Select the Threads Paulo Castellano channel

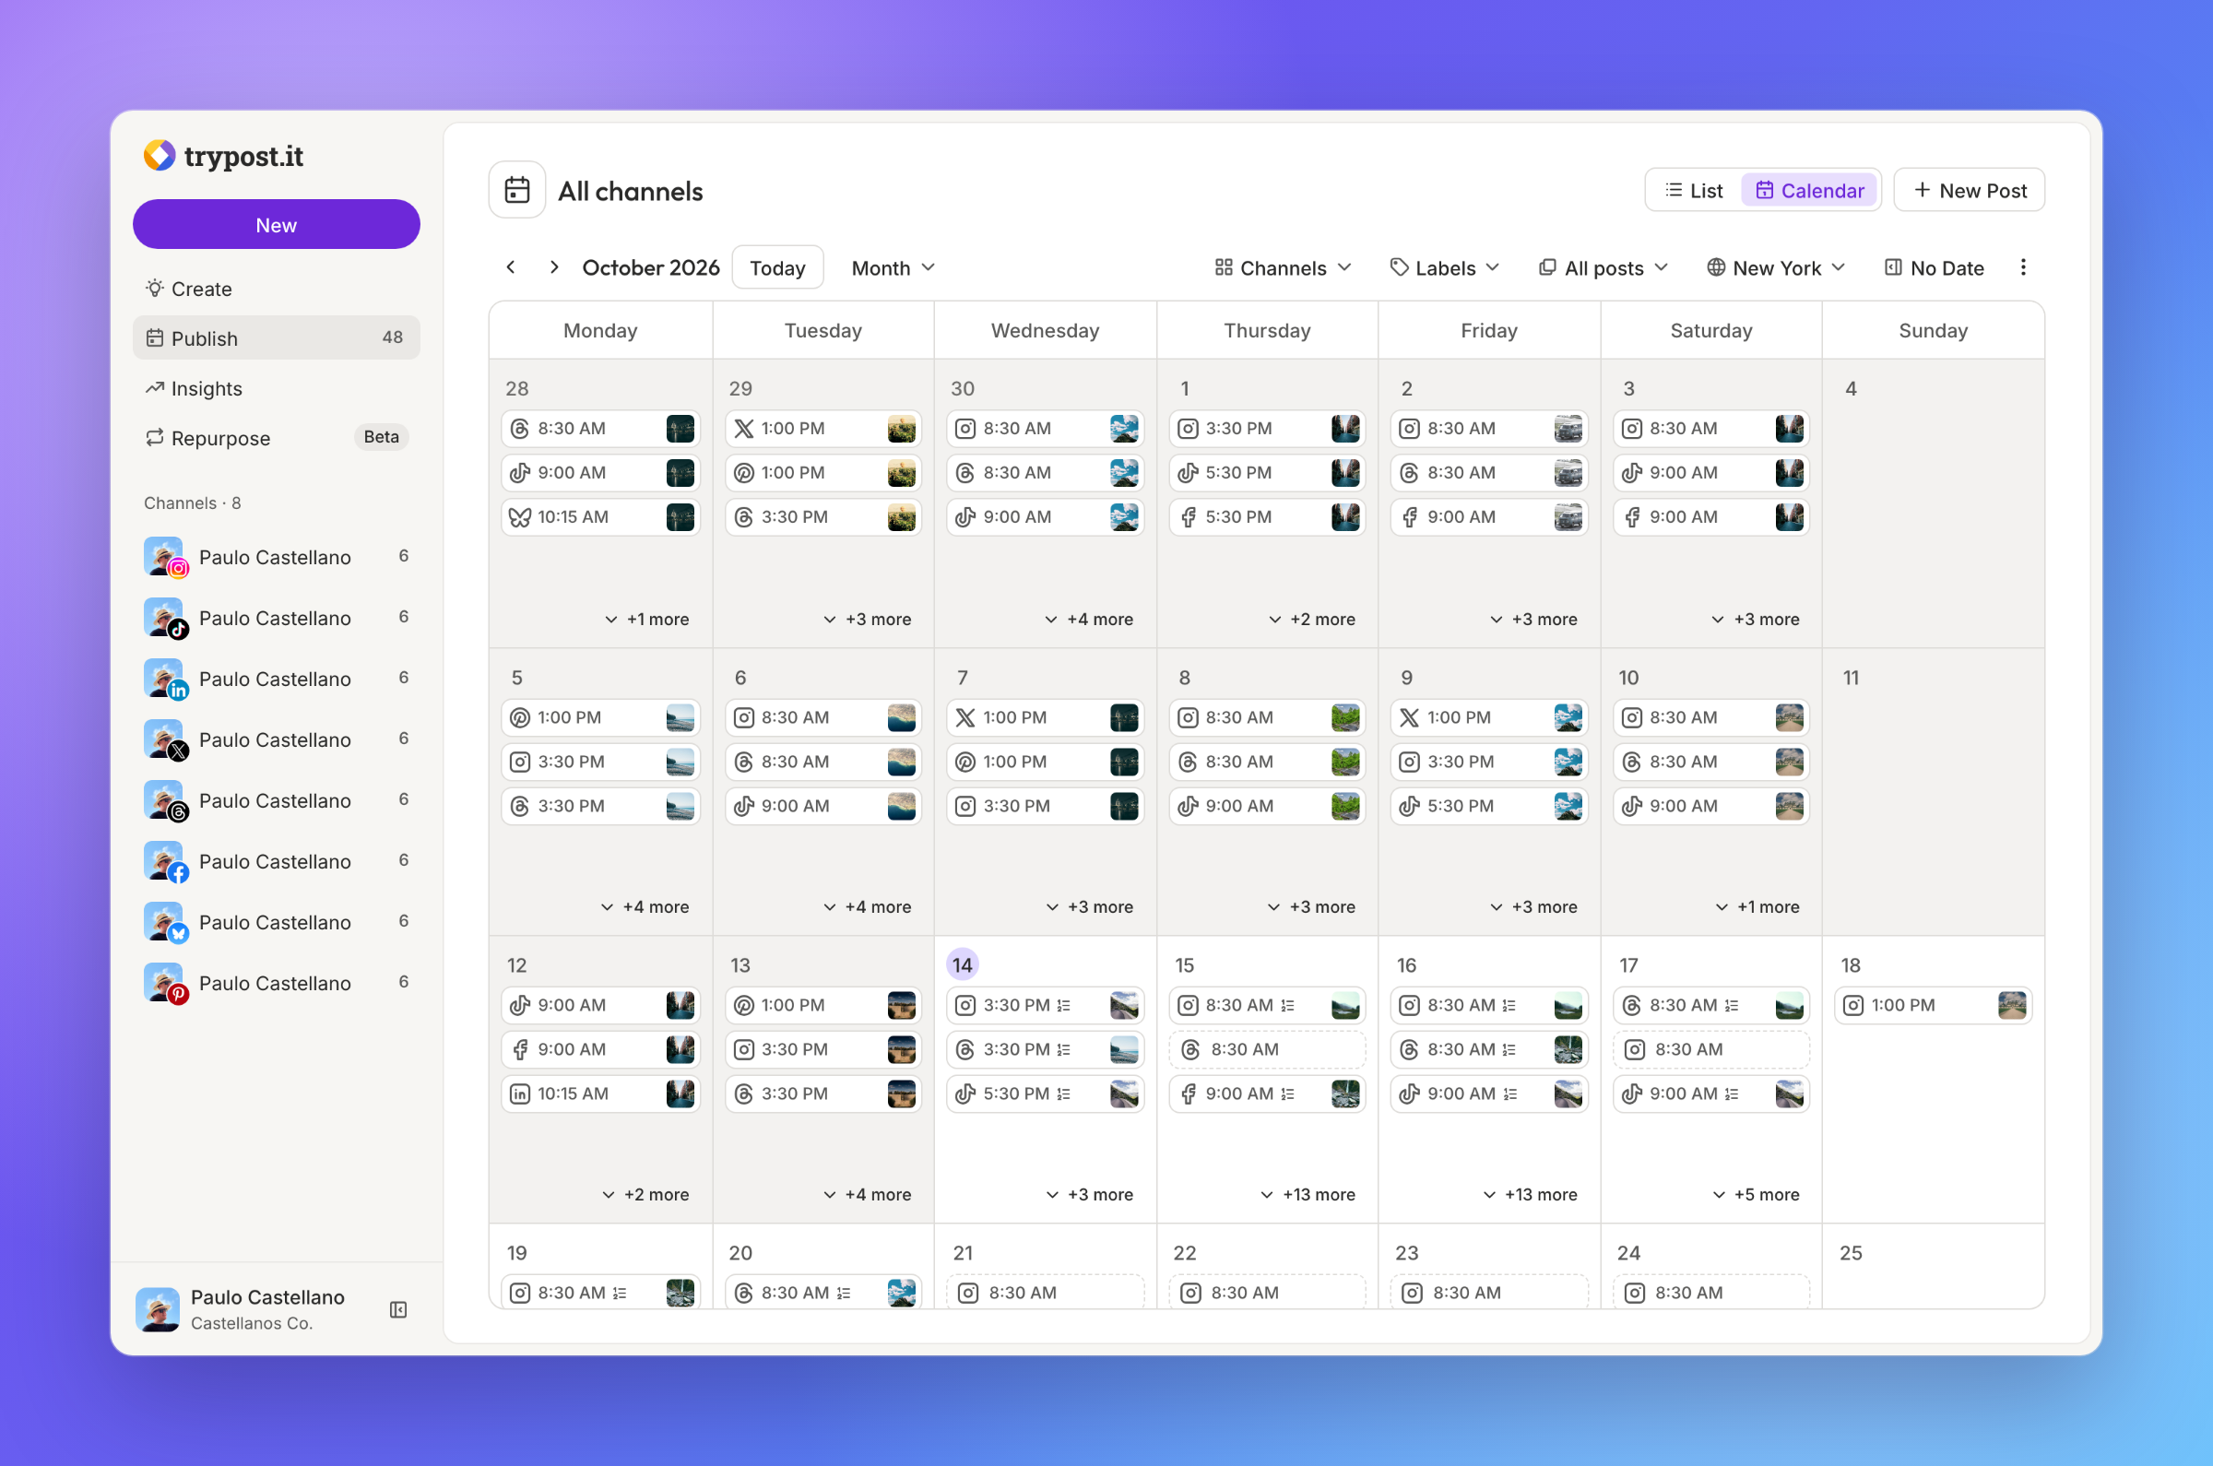coord(277,800)
